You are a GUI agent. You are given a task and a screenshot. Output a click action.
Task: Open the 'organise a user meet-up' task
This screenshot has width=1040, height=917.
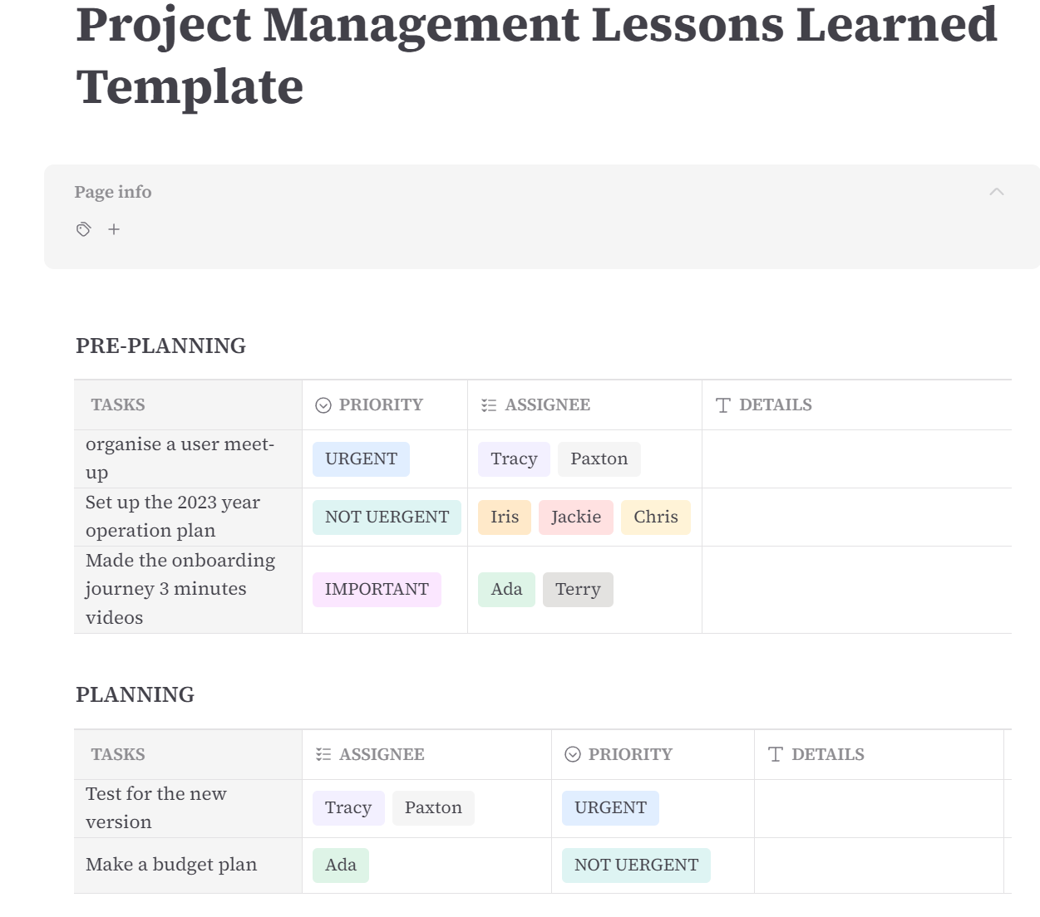[x=180, y=458]
